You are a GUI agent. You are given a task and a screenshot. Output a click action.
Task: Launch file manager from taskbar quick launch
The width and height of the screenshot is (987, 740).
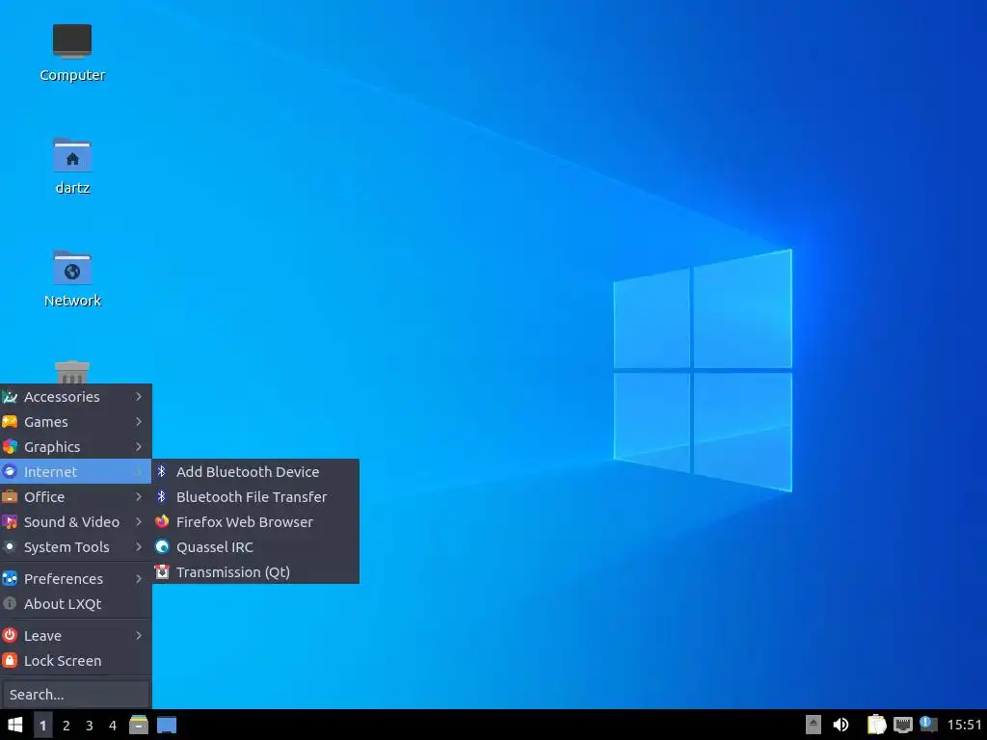tap(139, 725)
